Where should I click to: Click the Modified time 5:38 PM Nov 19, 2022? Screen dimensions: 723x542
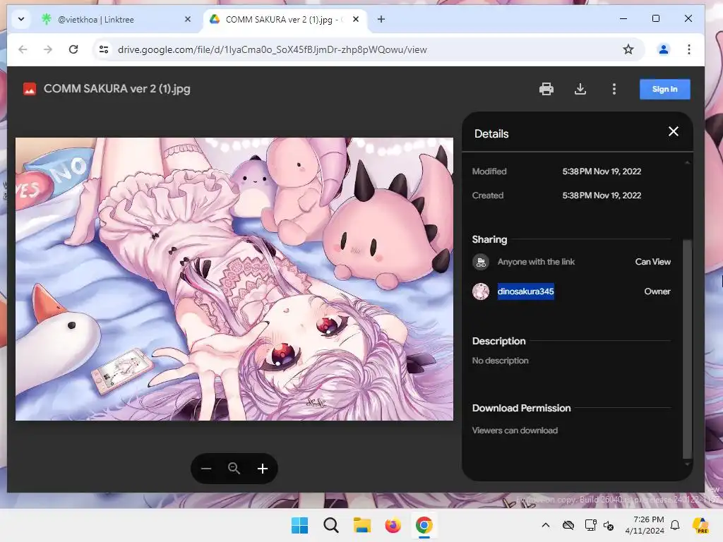(602, 171)
